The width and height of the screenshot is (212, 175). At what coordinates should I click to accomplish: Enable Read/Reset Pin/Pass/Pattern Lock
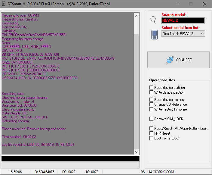tap(151, 128)
